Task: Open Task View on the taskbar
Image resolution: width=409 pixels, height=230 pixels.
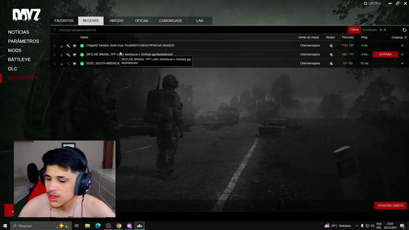Action: [77, 226]
